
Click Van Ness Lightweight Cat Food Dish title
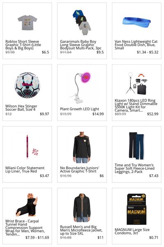click(136, 45)
